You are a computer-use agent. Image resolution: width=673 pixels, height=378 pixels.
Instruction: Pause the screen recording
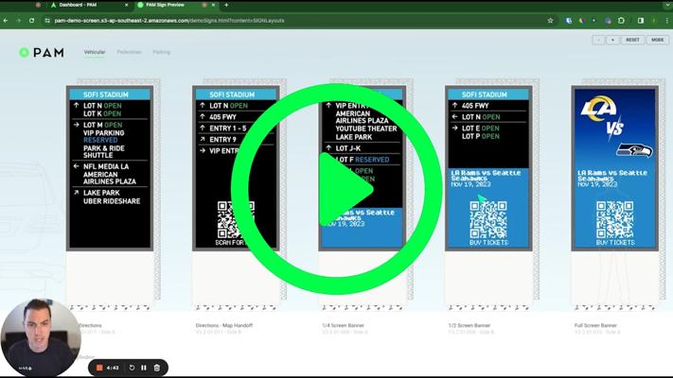click(144, 368)
